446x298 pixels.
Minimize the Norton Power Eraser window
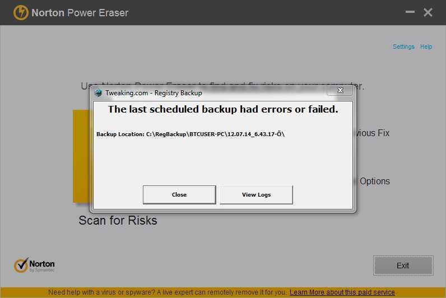[x=410, y=12]
